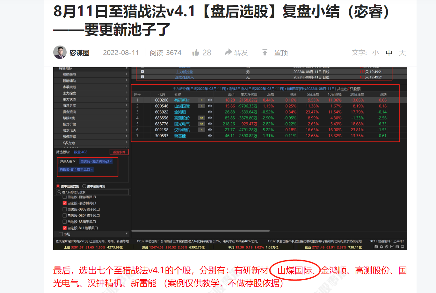Click eye icon for 汉钟精机 row
Screen dimensions: 436x293
point(210,130)
